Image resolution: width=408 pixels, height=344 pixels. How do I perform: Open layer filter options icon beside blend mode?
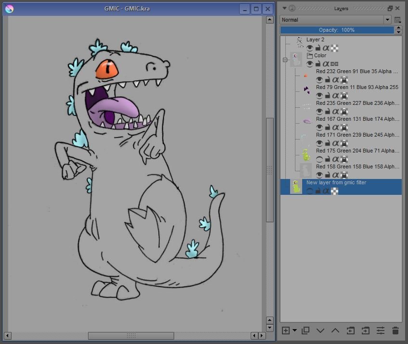pyautogui.click(x=397, y=20)
